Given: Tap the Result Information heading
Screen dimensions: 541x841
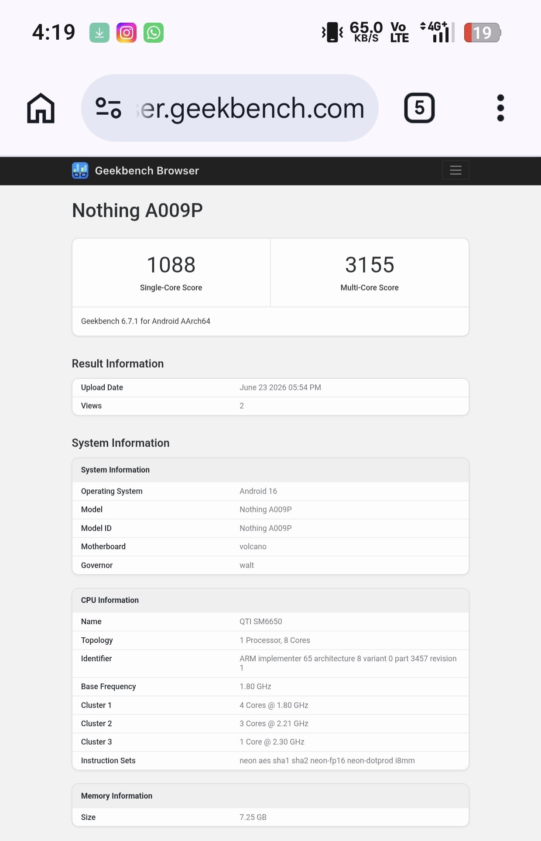Looking at the screenshot, I should pos(118,363).
